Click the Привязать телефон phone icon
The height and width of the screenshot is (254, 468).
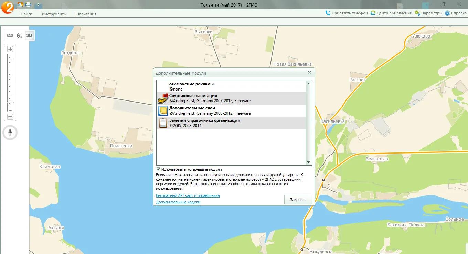328,13
